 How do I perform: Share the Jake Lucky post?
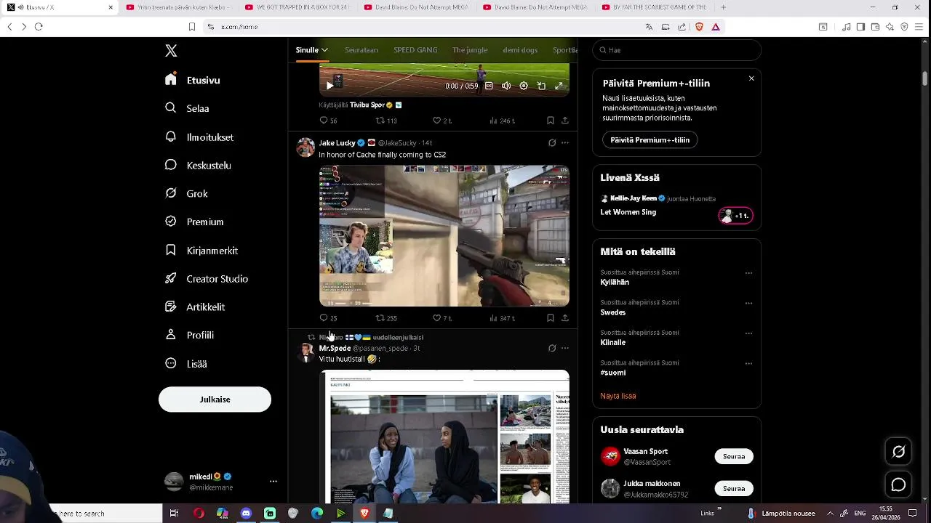pos(565,318)
